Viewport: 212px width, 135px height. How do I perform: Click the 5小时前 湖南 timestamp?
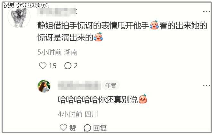coord(57,52)
